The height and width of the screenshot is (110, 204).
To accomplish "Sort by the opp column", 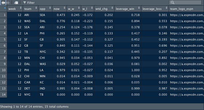I will coord(45,9).
